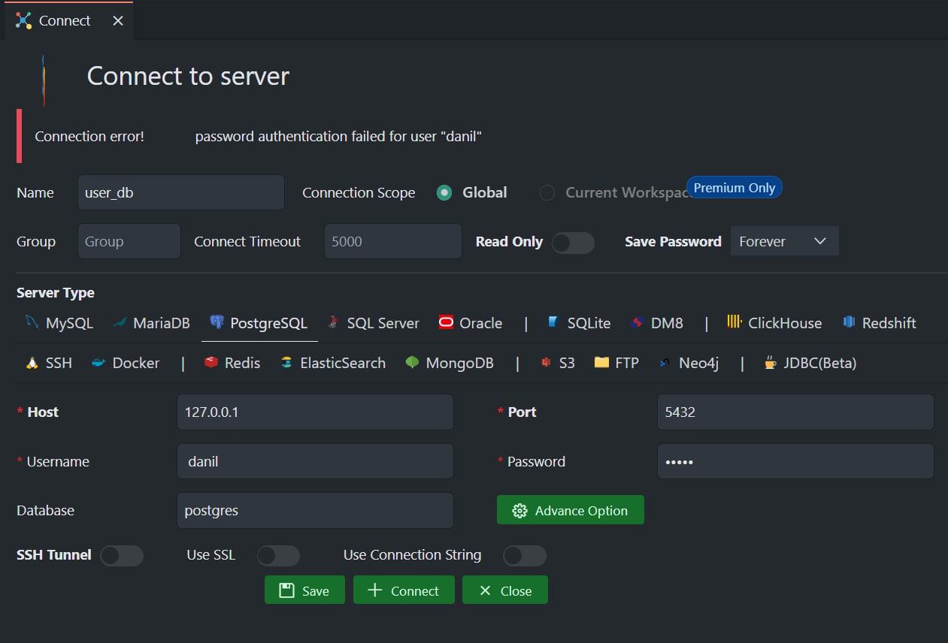Viewport: 948px width, 643px height.
Task: Open the Advance Option settings
Action: [571, 510]
